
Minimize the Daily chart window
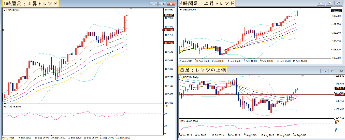coord(324,71)
